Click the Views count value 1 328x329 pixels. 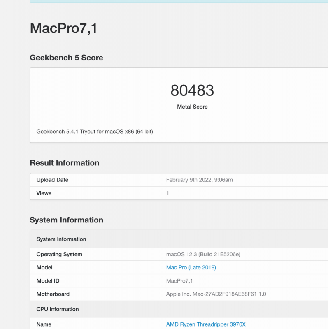[x=167, y=193]
